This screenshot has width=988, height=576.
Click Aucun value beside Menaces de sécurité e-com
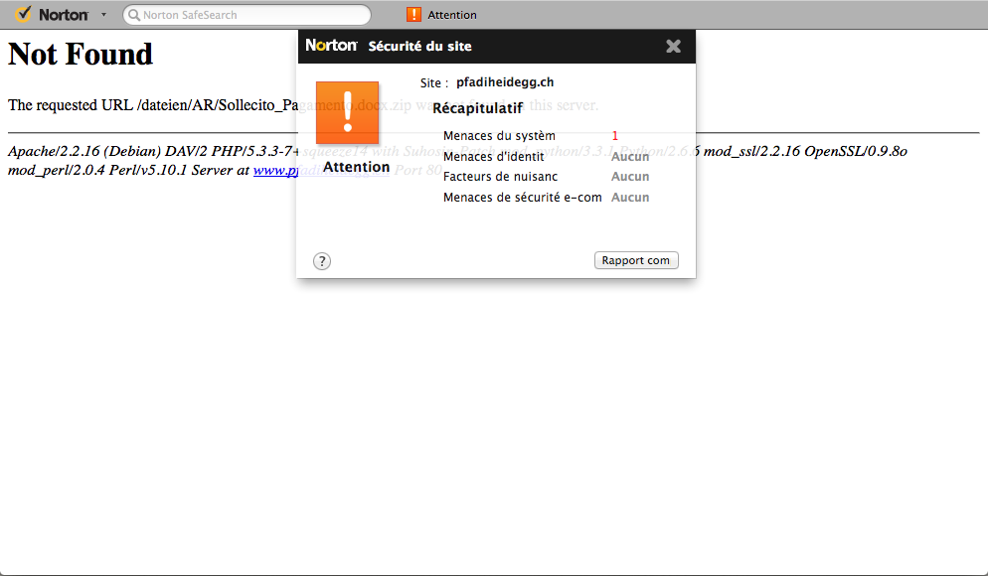coord(630,198)
